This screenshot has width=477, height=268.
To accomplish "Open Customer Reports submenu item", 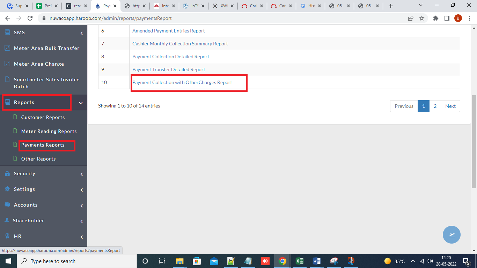I will [43, 117].
